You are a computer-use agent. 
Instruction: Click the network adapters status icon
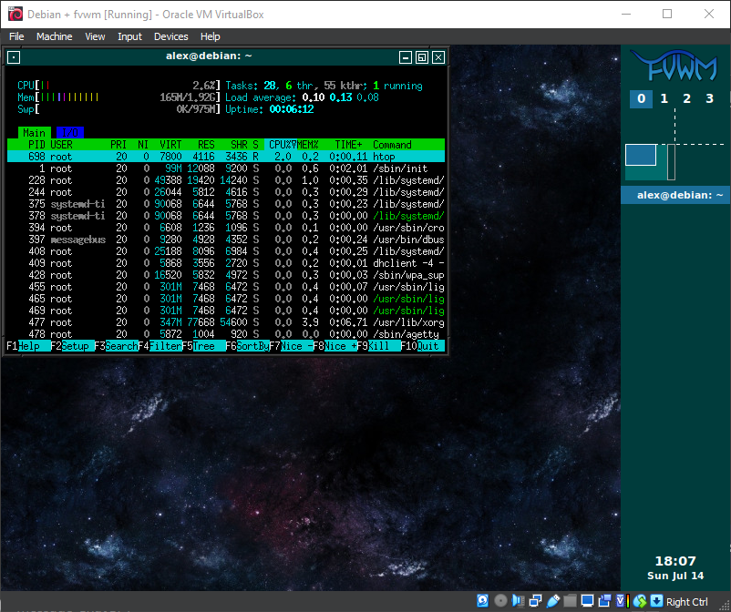tap(535, 601)
